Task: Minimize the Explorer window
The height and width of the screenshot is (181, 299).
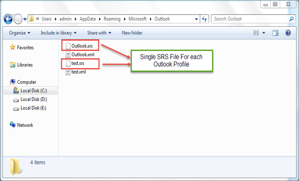Action: point(266,4)
